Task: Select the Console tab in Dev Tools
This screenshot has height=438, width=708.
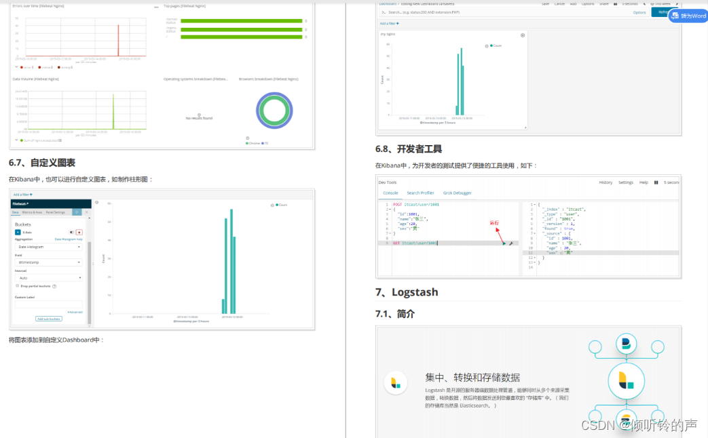Action: 390,193
